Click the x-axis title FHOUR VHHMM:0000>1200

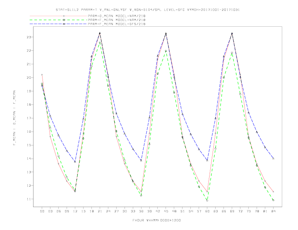click(x=157, y=220)
